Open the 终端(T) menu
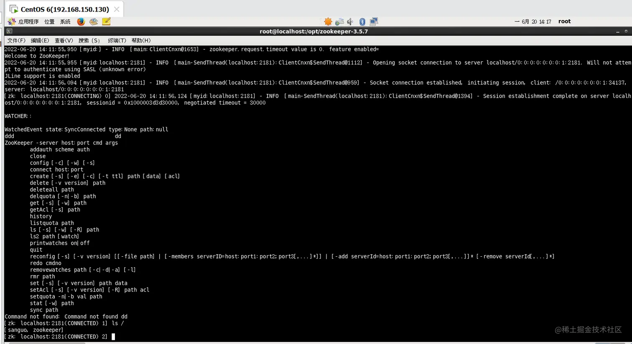632x344 pixels. (117, 40)
